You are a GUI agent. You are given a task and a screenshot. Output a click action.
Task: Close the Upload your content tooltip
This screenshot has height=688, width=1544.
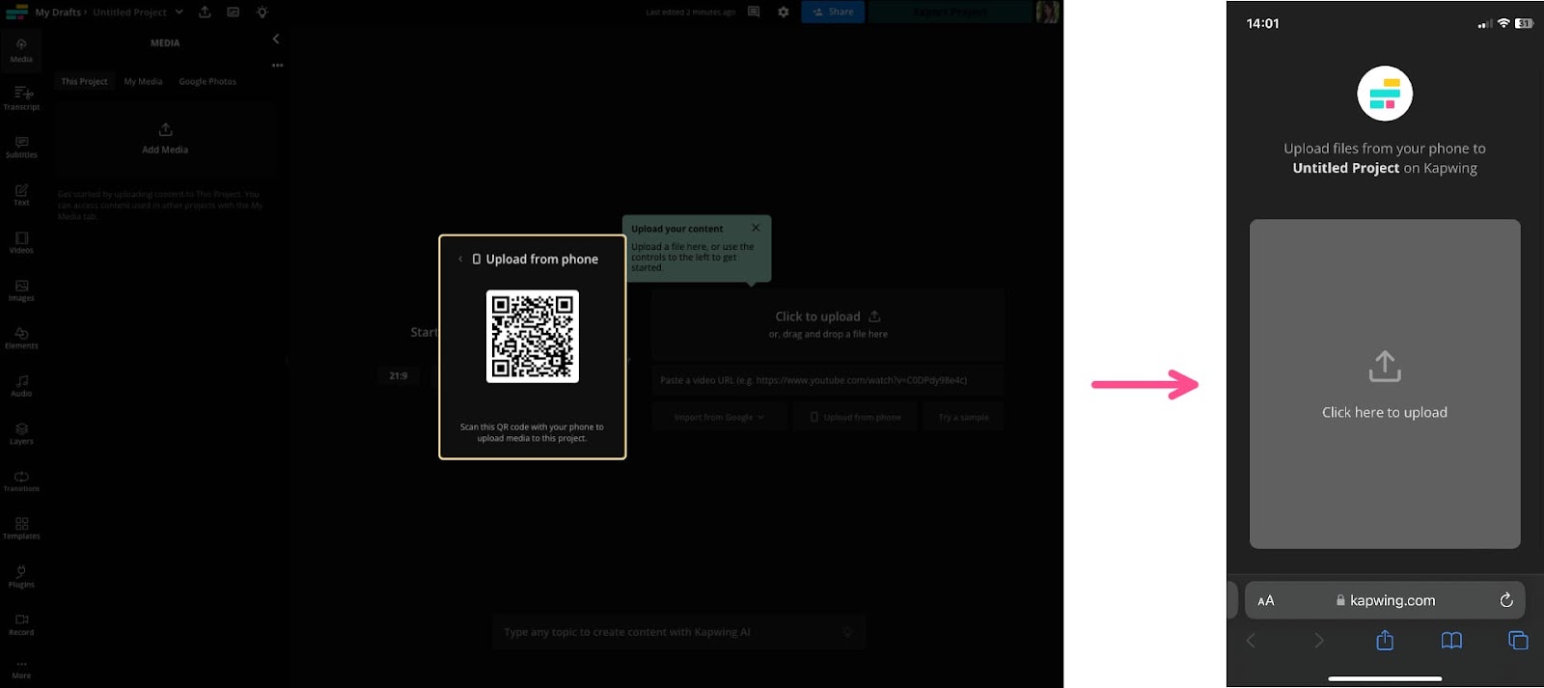tap(756, 228)
